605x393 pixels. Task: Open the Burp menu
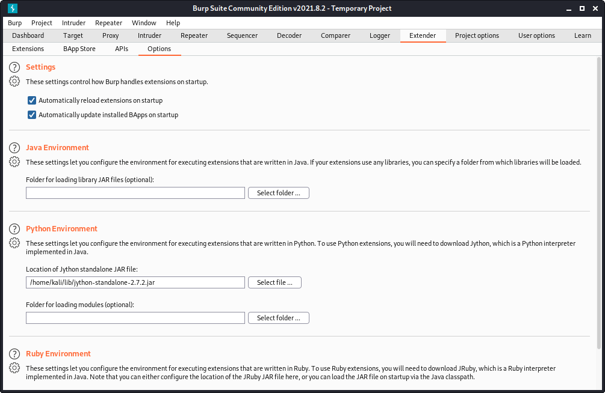click(14, 23)
